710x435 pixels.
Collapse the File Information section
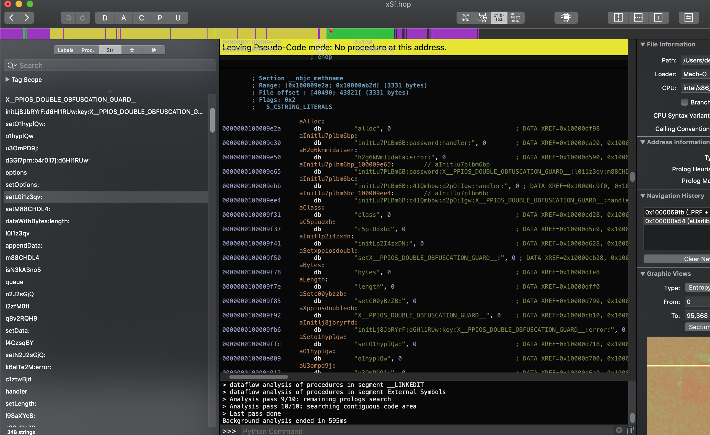642,44
